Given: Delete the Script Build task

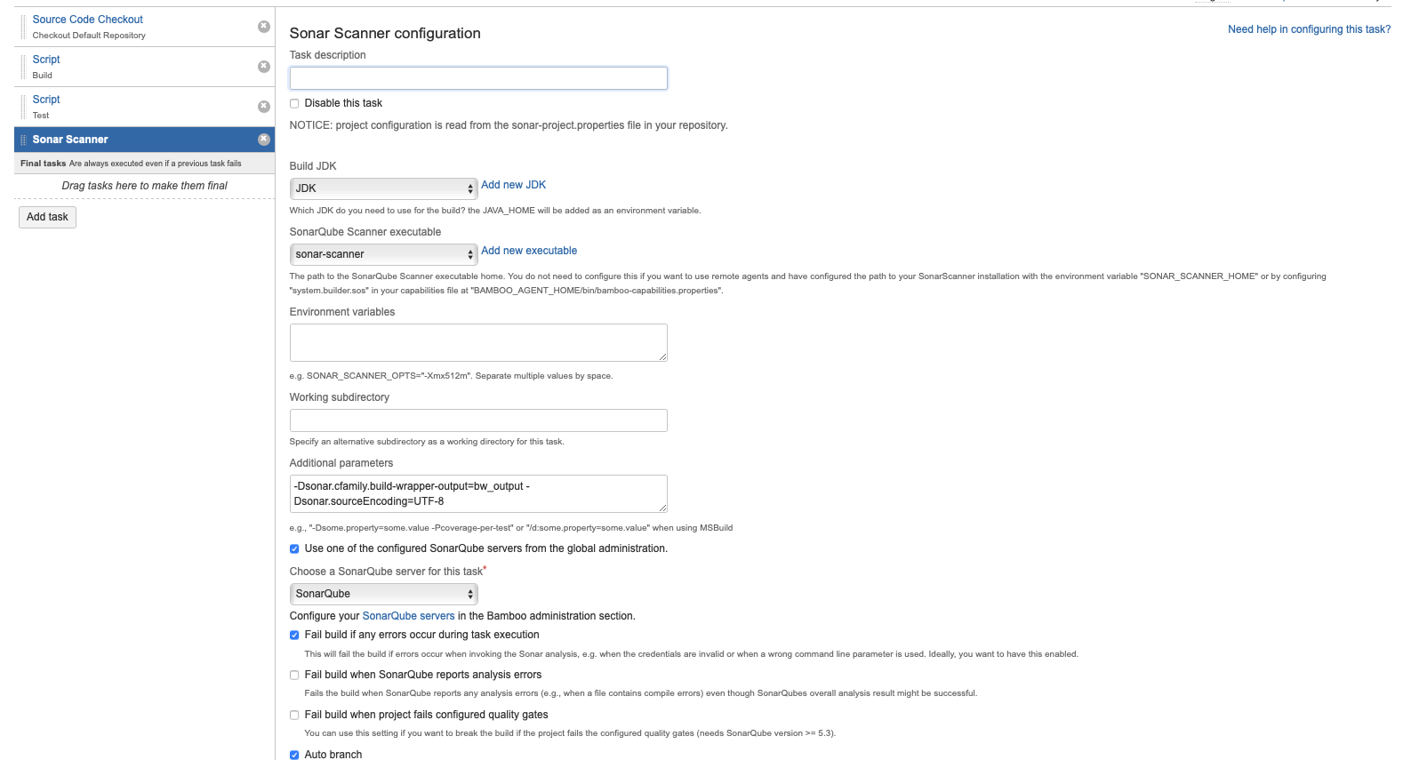Looking at the screenshot, I should click(x=263, y=67).
